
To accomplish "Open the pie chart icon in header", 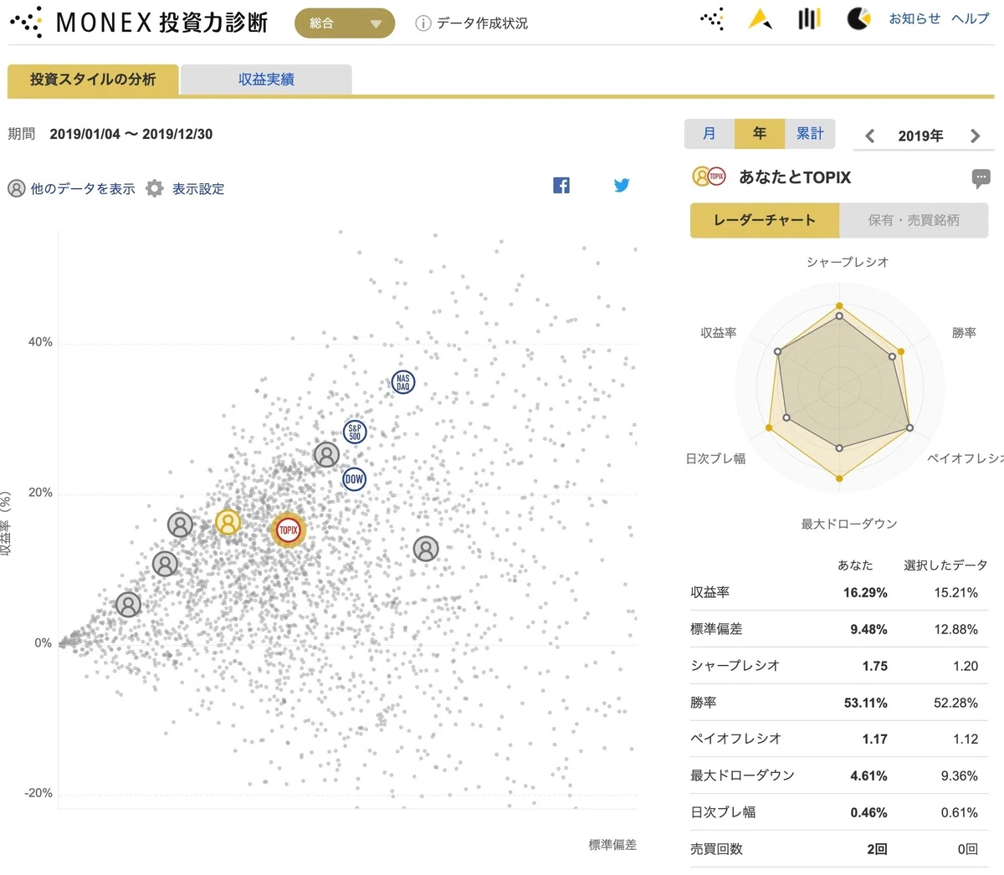I will [858, 18].
